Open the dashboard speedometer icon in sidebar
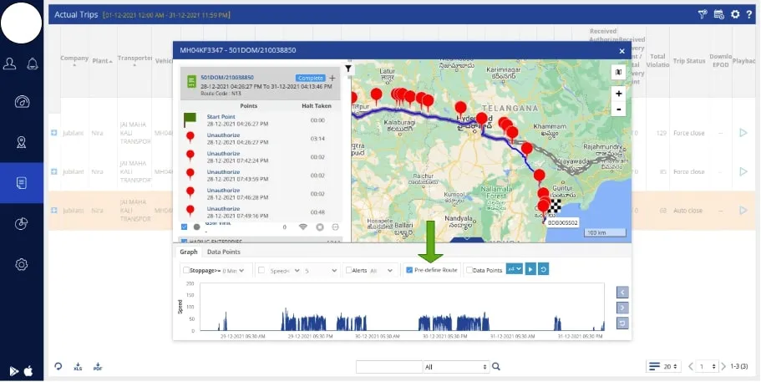The width and height of the screenshot is (761, 382). [22, 102]
